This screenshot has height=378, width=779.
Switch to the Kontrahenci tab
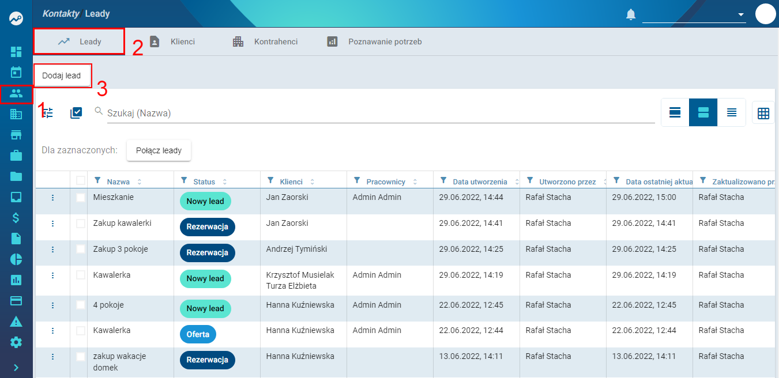point(265,41)
